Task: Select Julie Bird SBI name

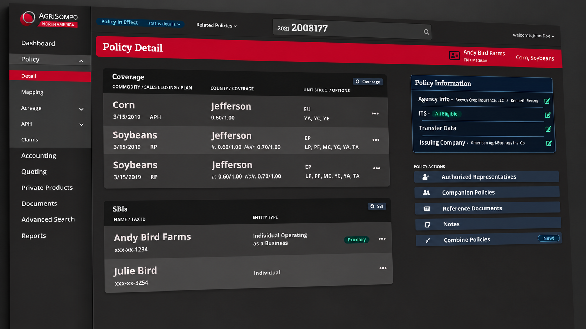Action: pos(135,271)
